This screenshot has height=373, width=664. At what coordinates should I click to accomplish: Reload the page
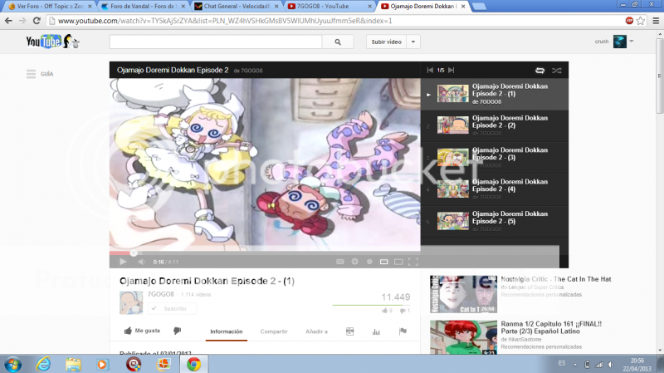(x=37, y=21)
